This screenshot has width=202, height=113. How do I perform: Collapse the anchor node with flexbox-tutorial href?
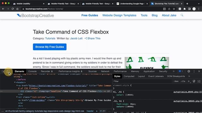[17, 85]
